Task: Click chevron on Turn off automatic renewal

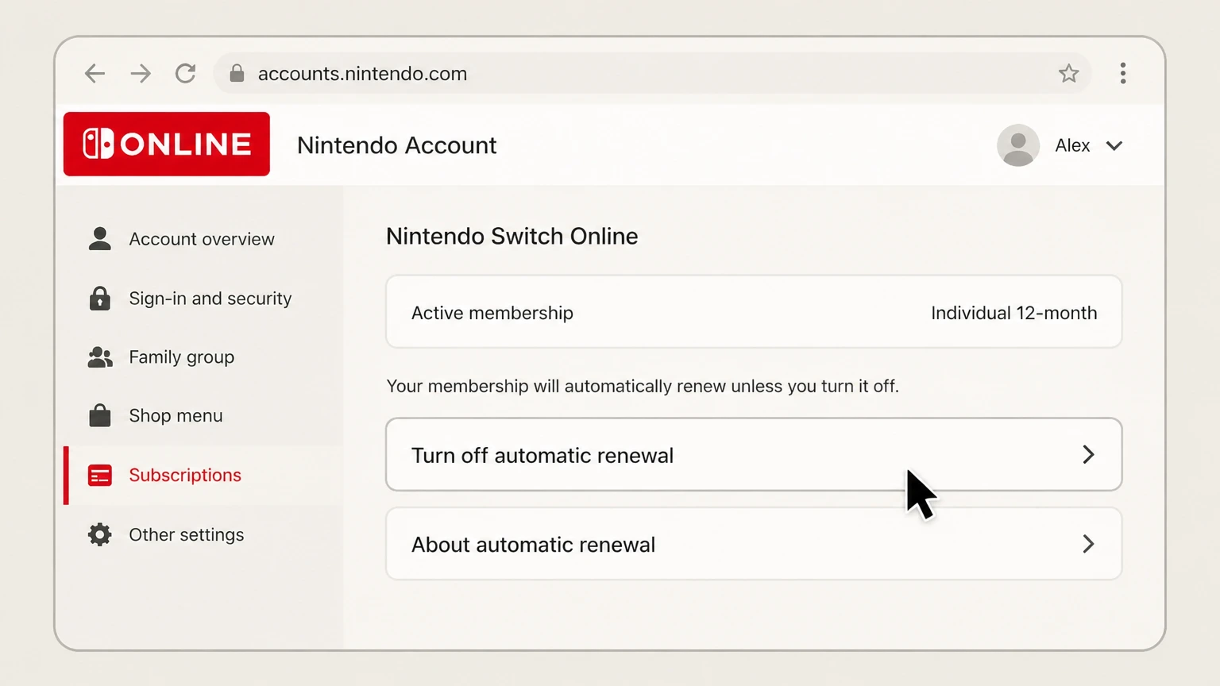Action: tap(1089, 455)
